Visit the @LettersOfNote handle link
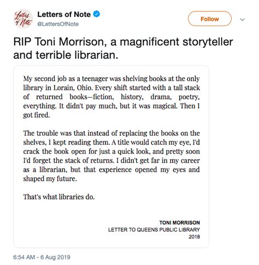Image resolution: width=259 pixels, height=265 pixels. [x=58, y=24]
